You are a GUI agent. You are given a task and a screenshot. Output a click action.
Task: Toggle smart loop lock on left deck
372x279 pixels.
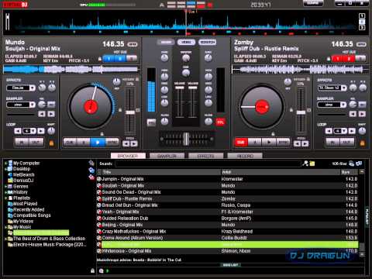[x=51, y=143]
